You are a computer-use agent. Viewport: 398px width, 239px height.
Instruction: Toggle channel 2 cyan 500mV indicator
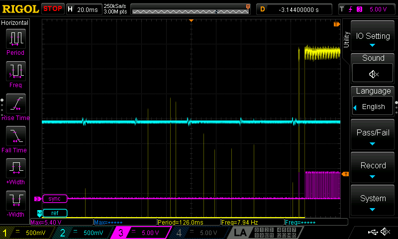(85, 233)
